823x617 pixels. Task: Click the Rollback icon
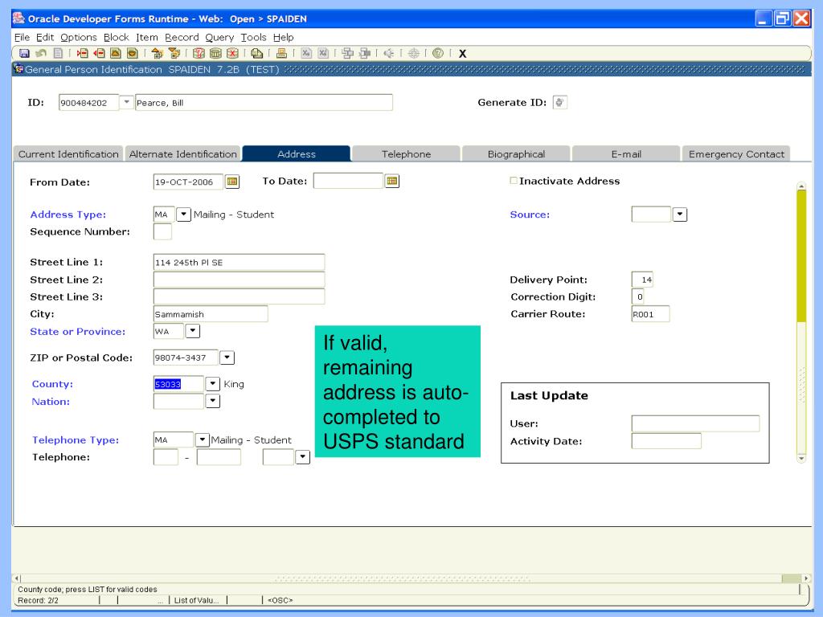coord(41,53)
